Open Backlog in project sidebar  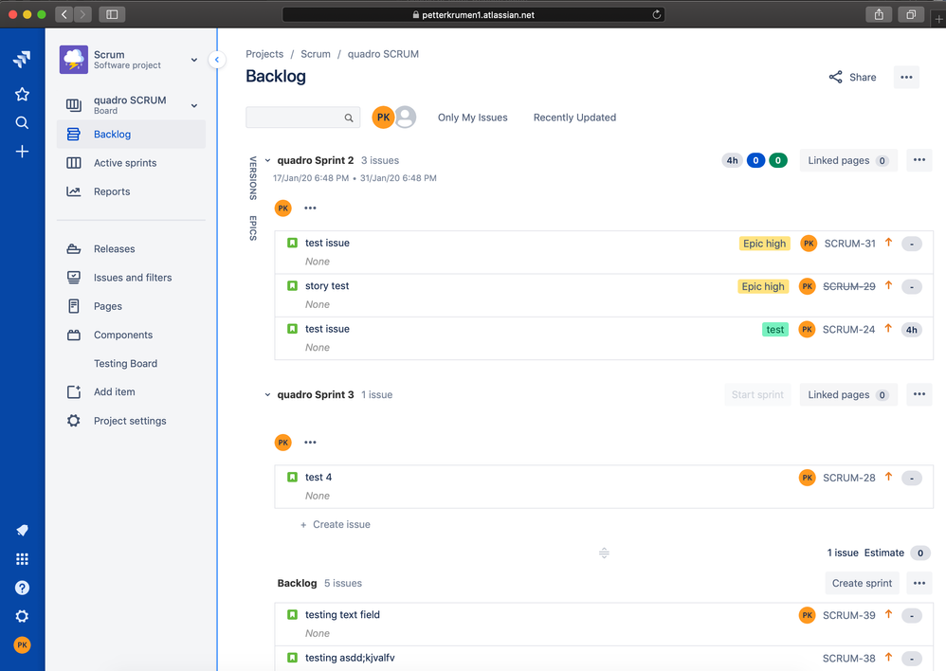coord(131,134)
